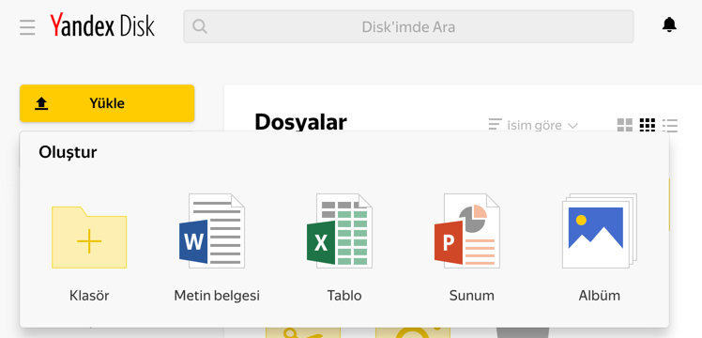Click the upload arrow icon on Yükle

tap(41, 104)
